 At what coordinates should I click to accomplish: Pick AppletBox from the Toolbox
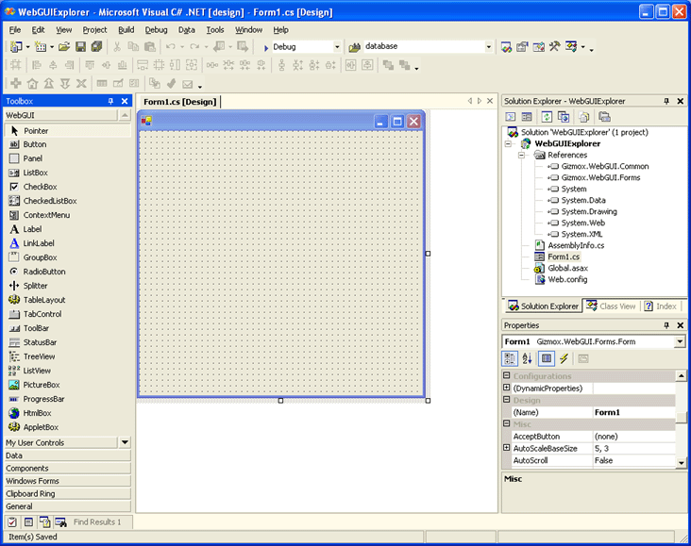[x=67, y=427]
